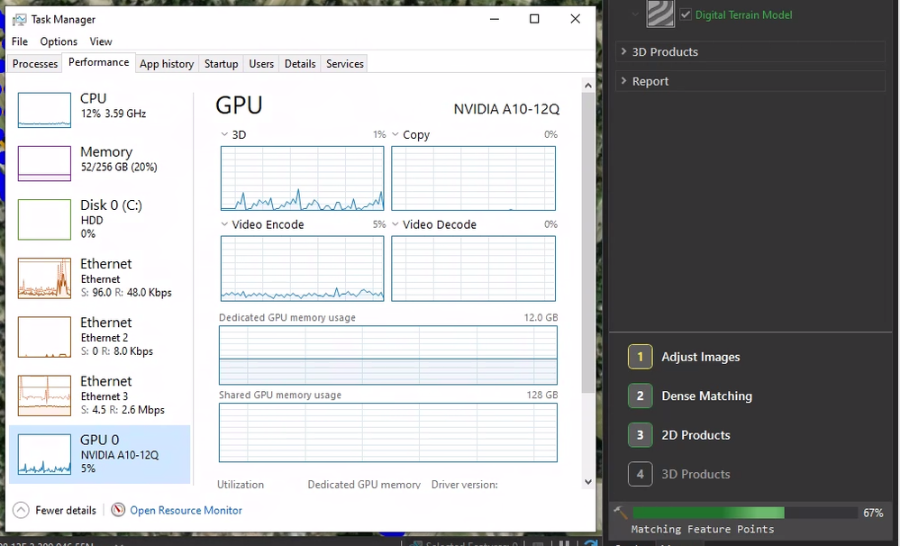Click step 2 number badge for Dense Matching

[x=640, y=396]
